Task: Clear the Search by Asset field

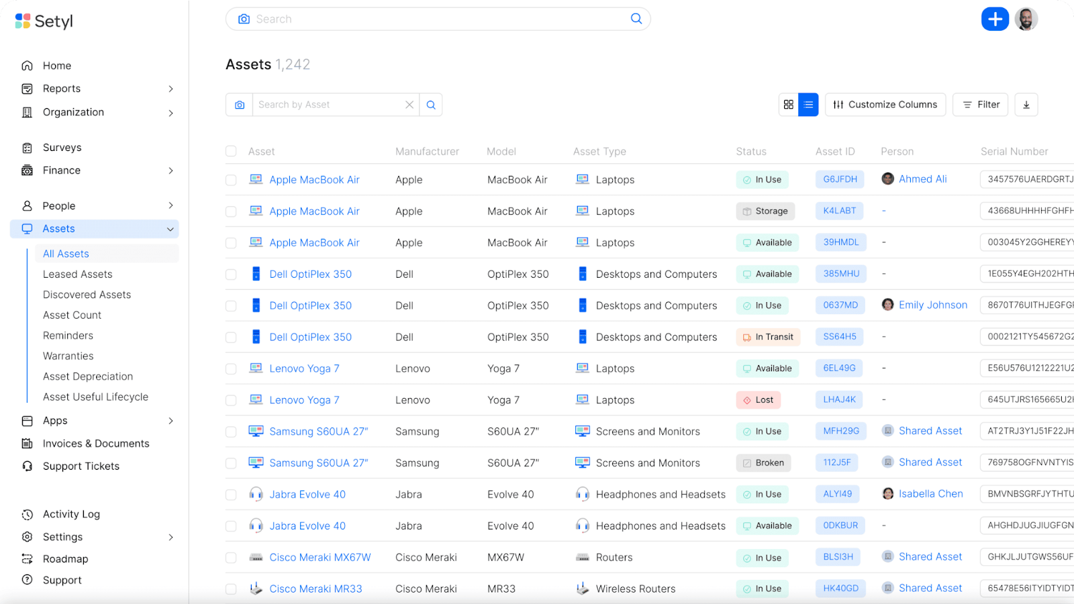Action: click(x=409, y=105)
